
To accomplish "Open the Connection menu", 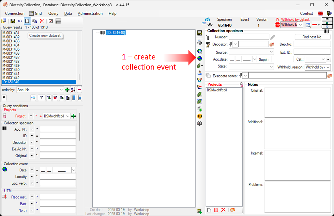I will 15,13.
